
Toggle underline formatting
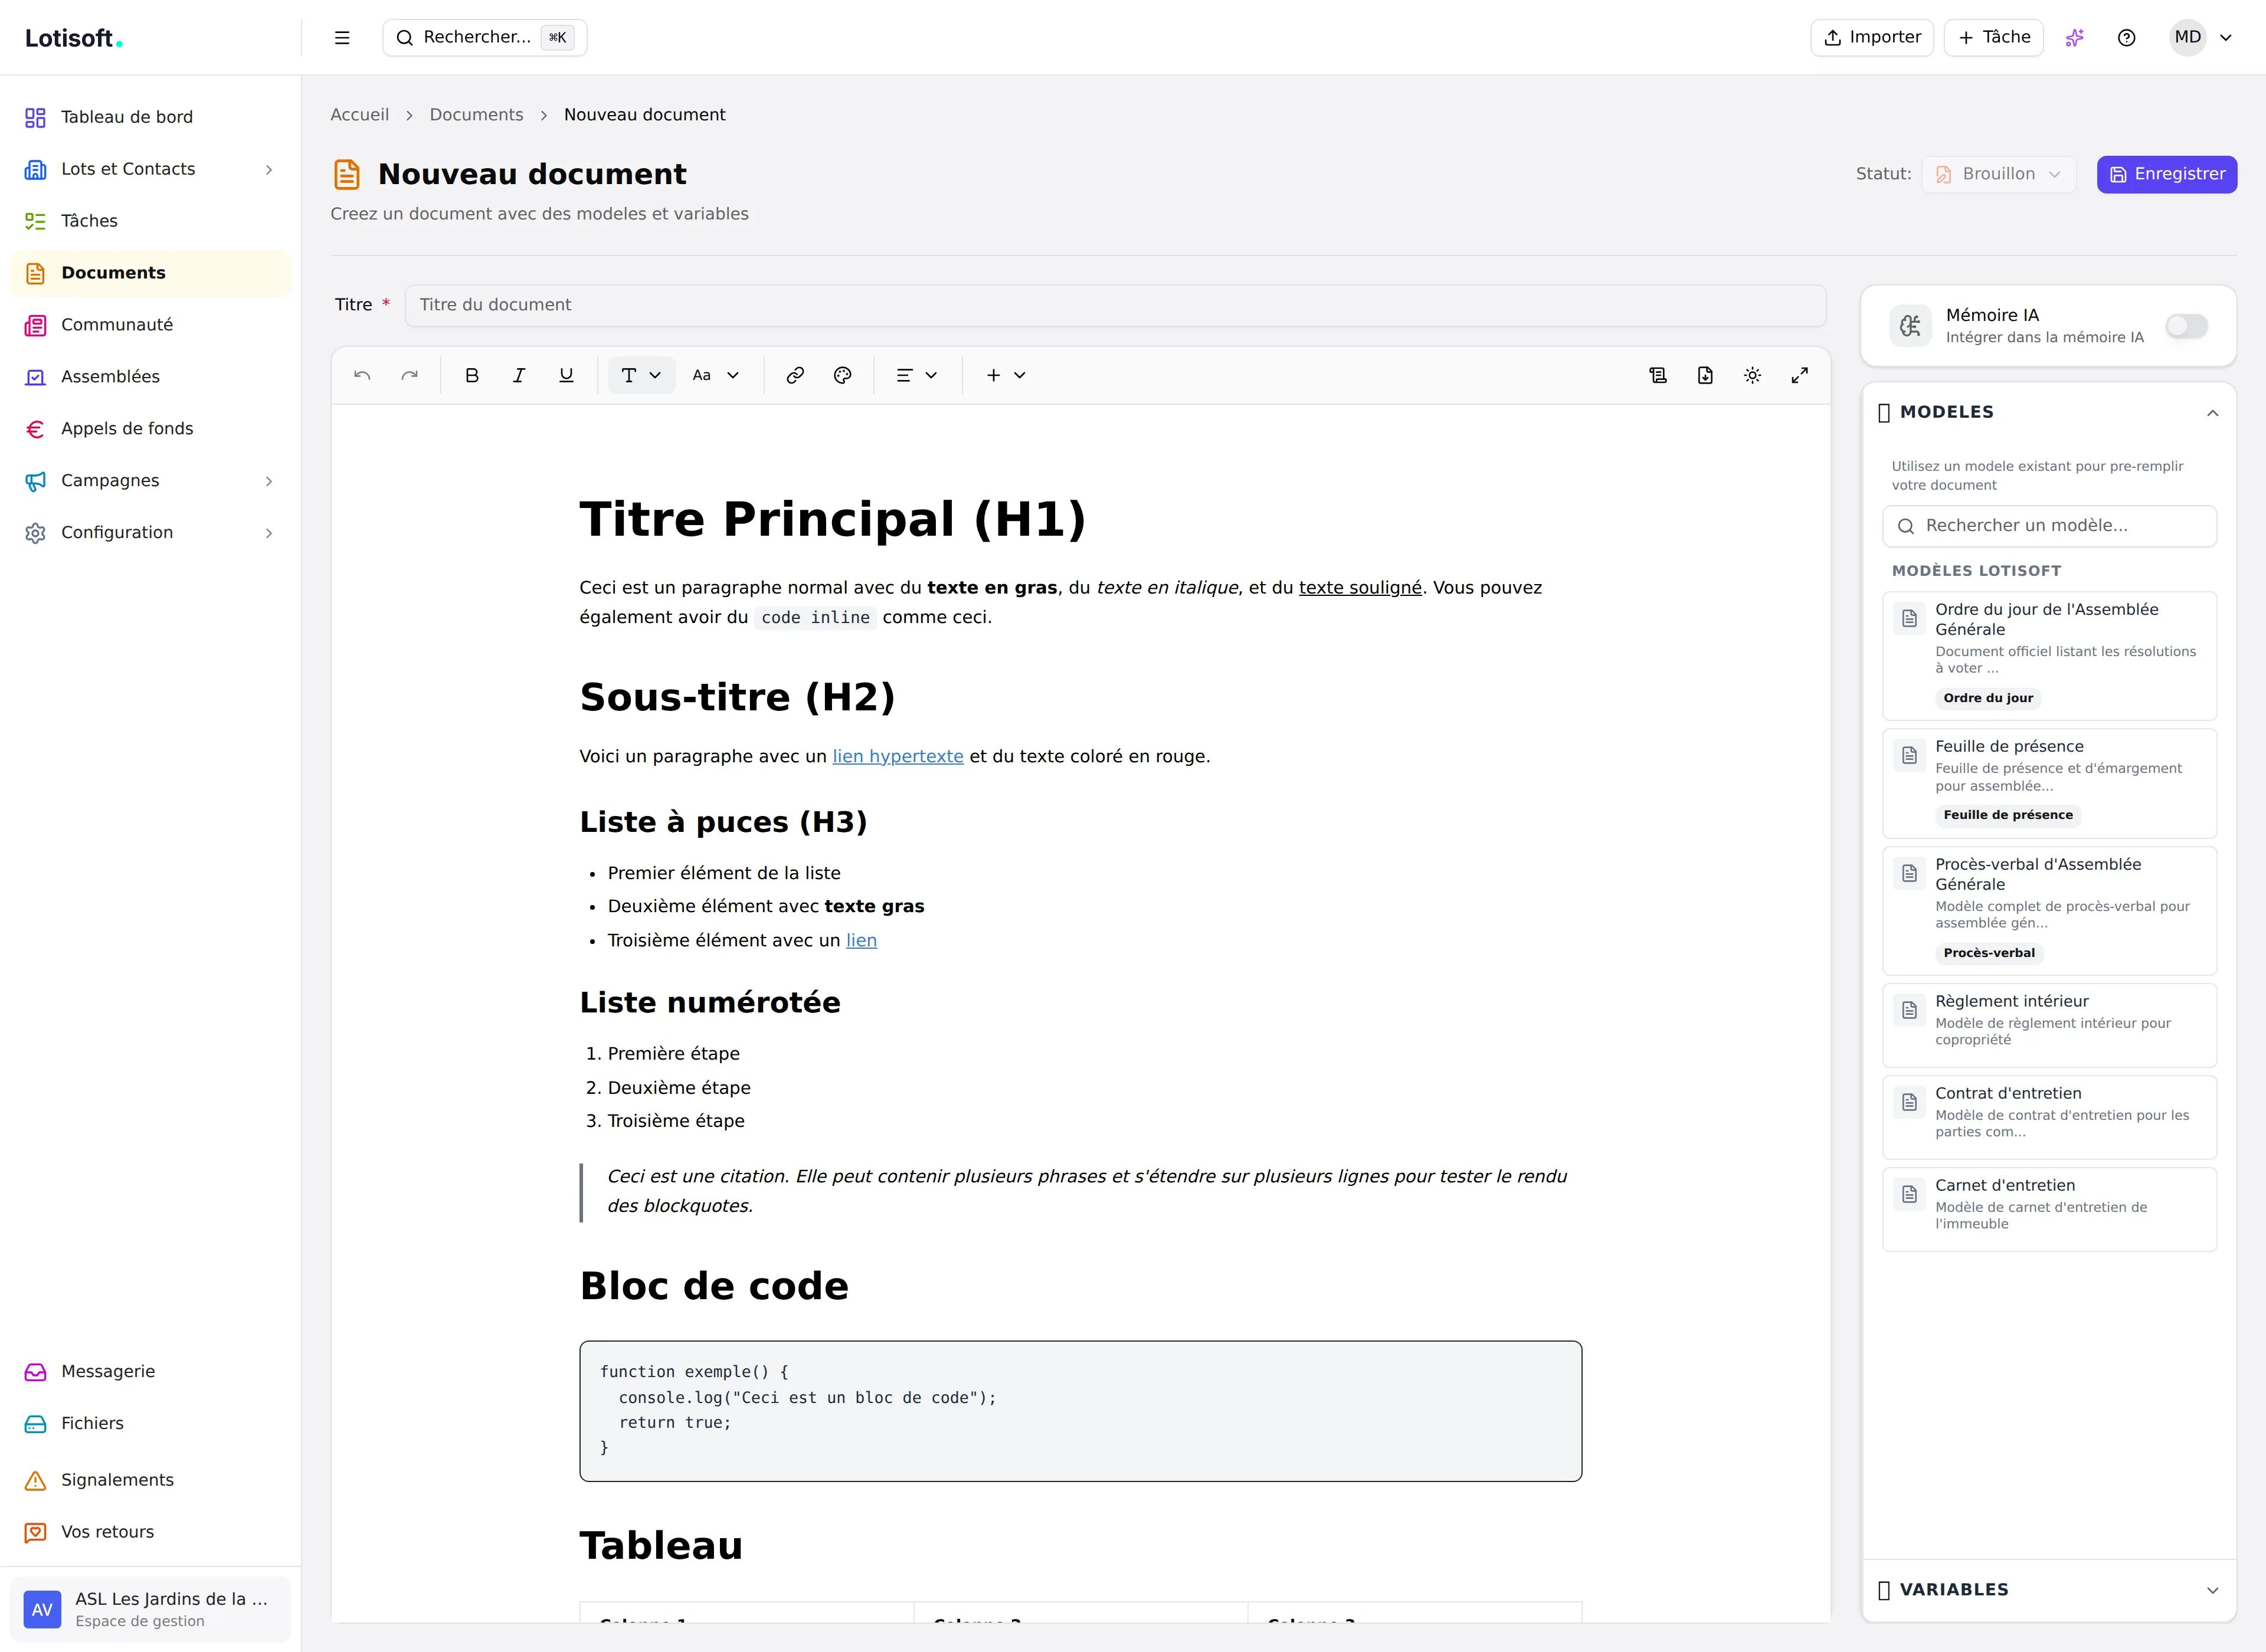pyautogui.click(x=566, y=375)
